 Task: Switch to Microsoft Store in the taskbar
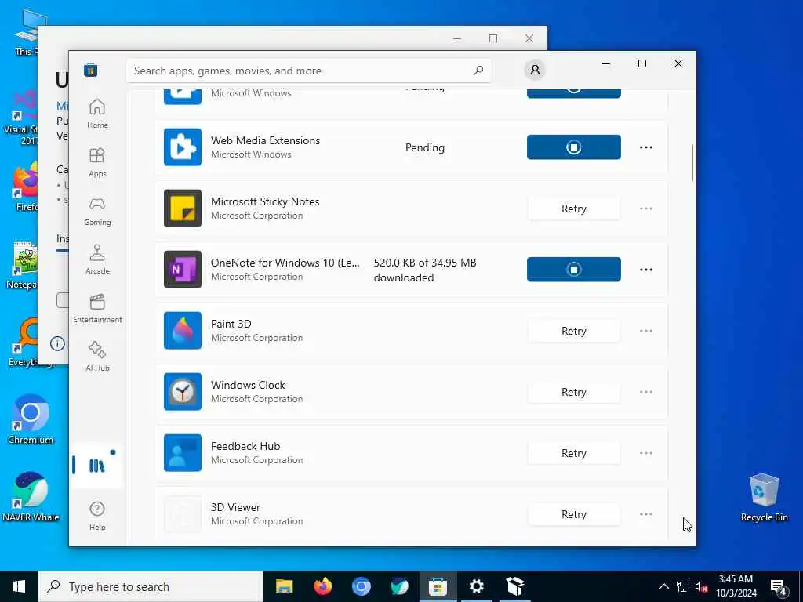point(438,586)
